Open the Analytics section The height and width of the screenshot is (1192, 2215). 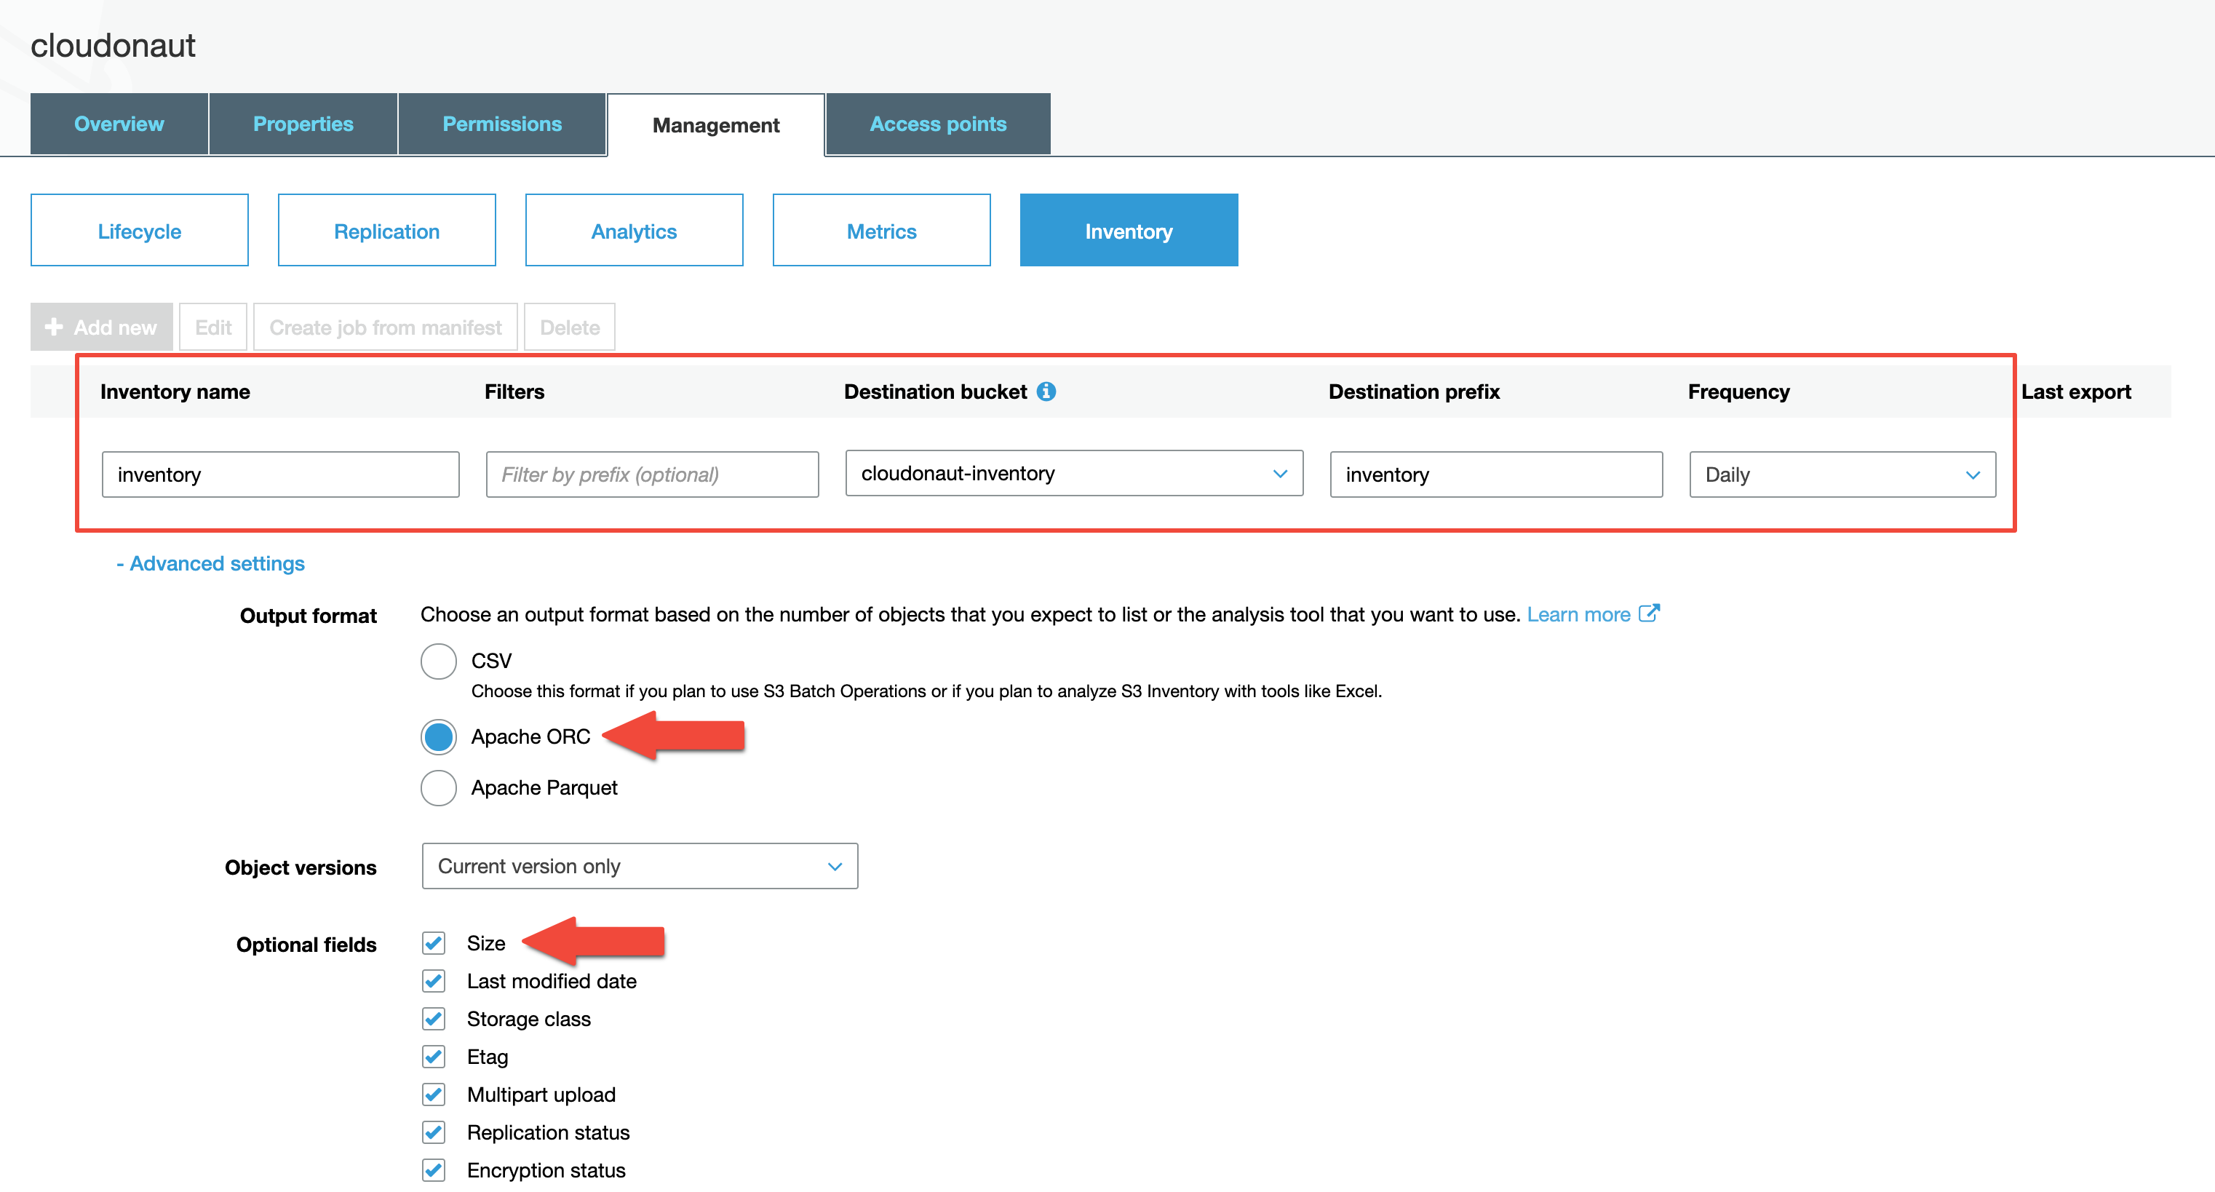[x=635, y=231]
